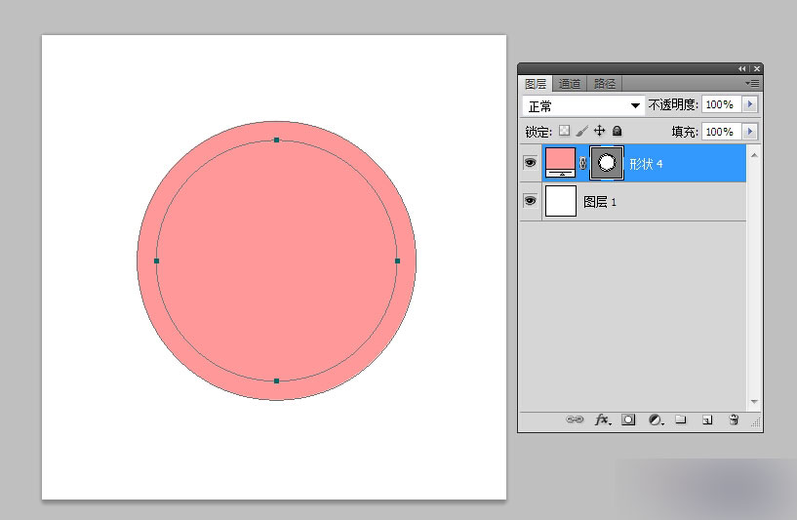Hide the 形状 4 layer

(530, 163)
